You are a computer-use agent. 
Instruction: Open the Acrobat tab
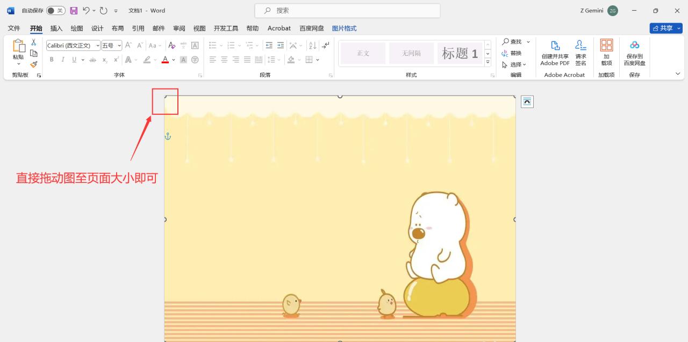tap(279, 28)
